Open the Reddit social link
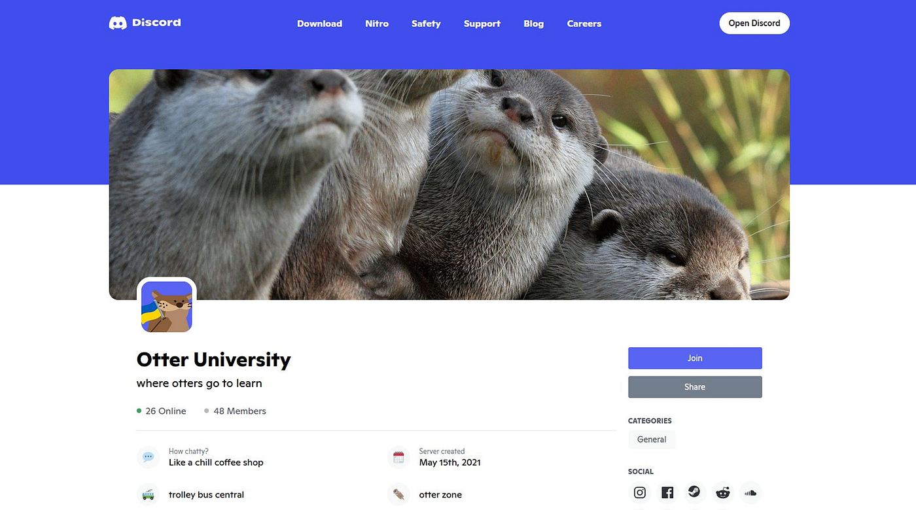The image size is (916, 510). [722, 493]
